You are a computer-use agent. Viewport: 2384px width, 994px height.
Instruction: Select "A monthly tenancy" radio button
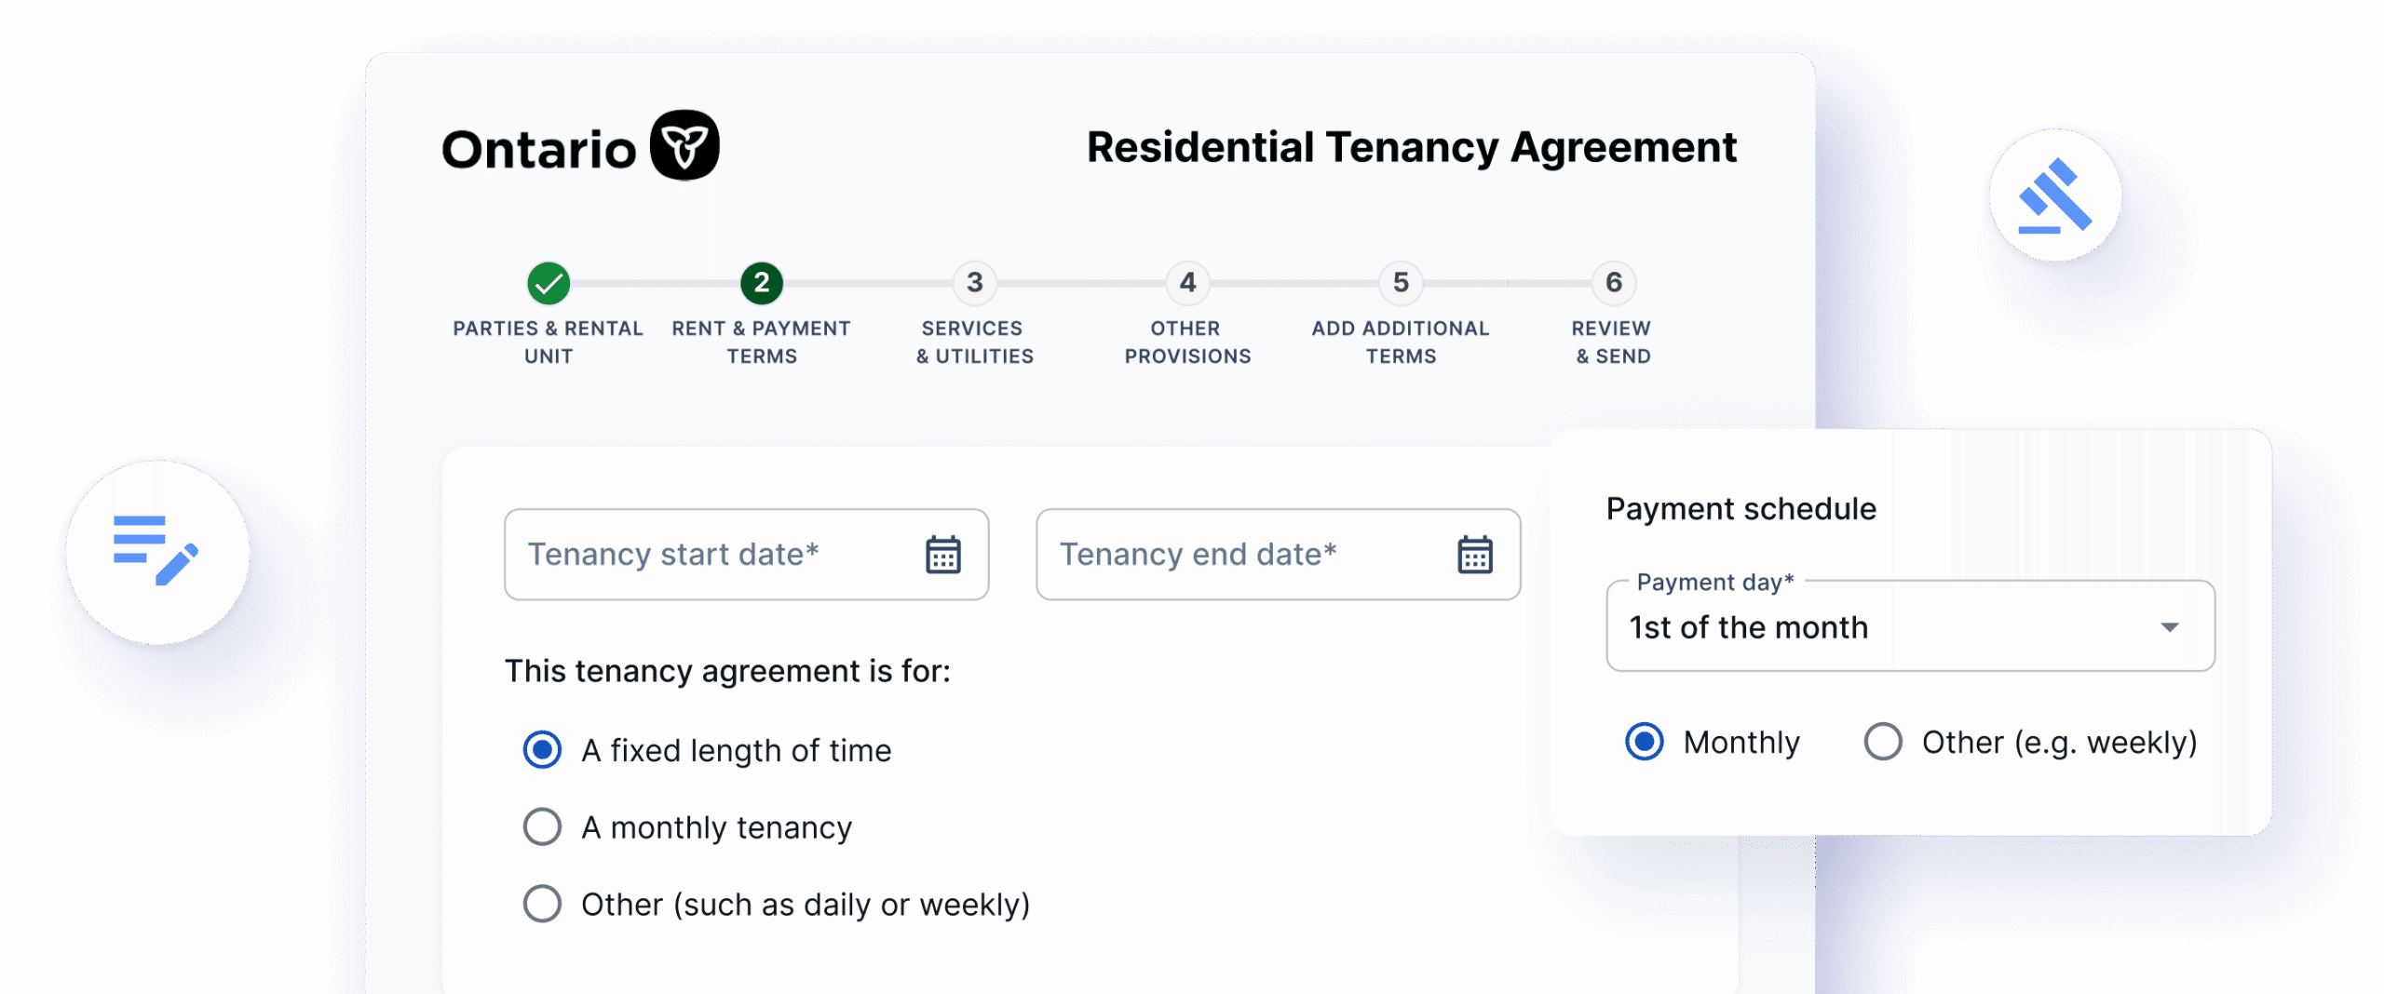543,826
